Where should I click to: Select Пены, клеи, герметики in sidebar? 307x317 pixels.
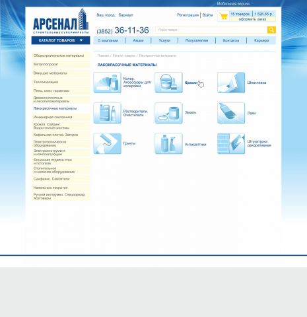click(61, 90)
